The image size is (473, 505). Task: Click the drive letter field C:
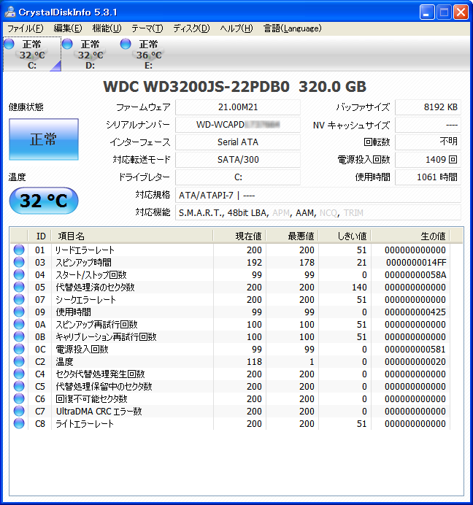pyautogui.click(x=238, y=177)
